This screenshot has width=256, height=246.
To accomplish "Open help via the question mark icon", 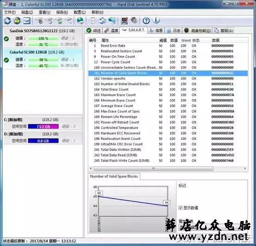I will coord(146,21).
